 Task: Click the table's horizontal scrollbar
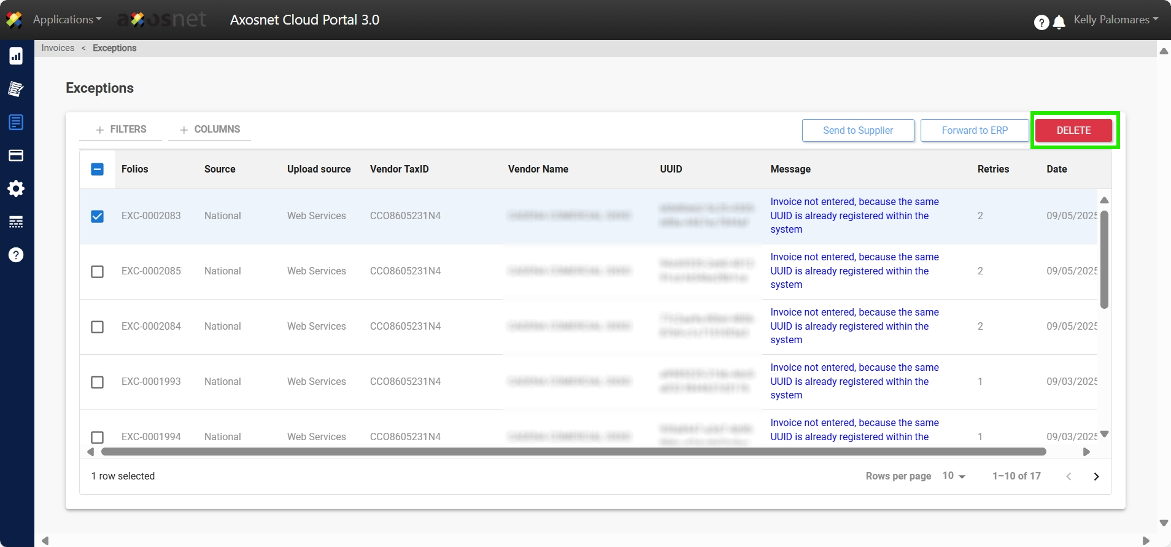(573, 452)
